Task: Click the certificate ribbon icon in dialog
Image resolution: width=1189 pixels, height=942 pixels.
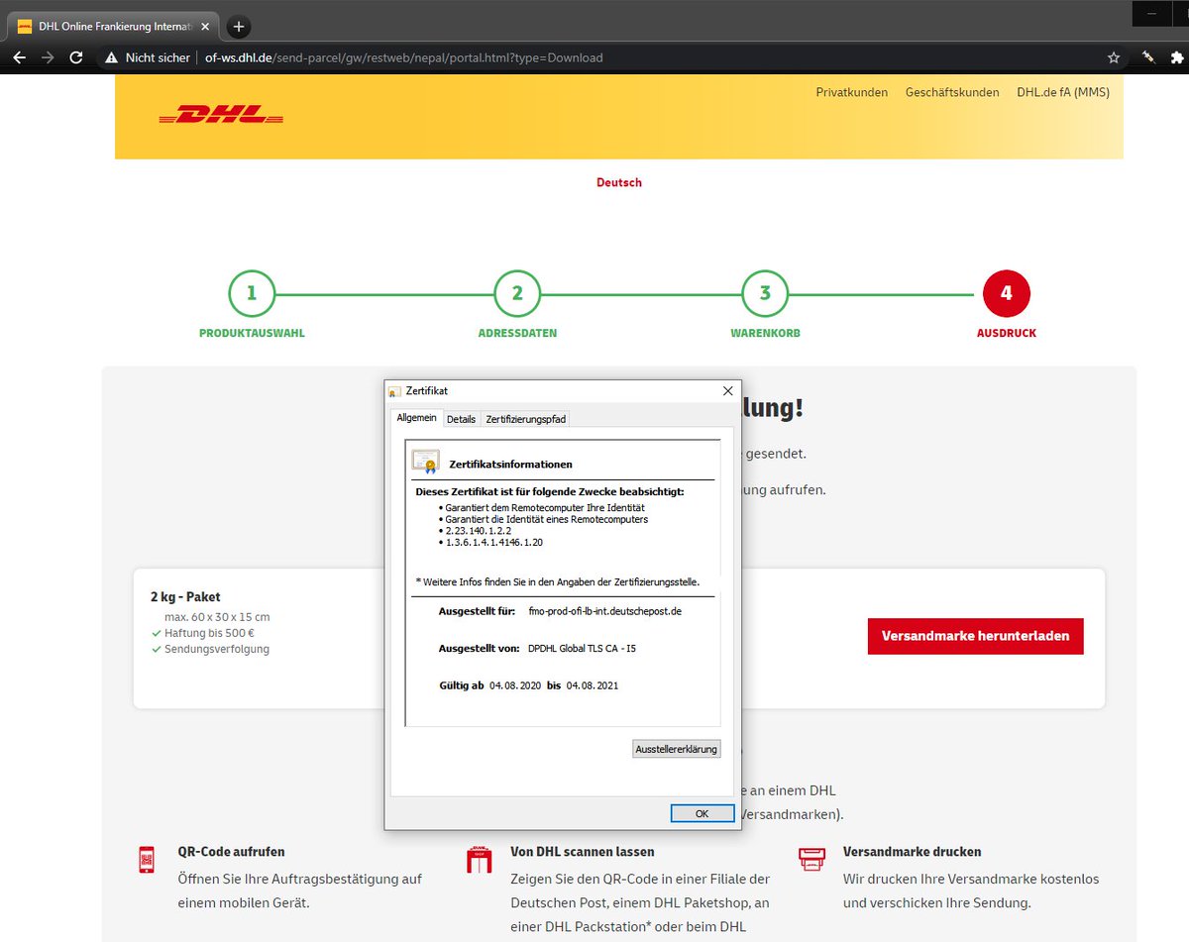Action: pyautogui.click(x=426, y=462)
